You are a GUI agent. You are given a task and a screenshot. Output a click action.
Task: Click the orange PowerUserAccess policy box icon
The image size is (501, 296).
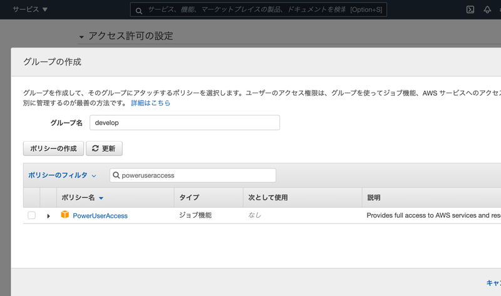click(65, 214)
